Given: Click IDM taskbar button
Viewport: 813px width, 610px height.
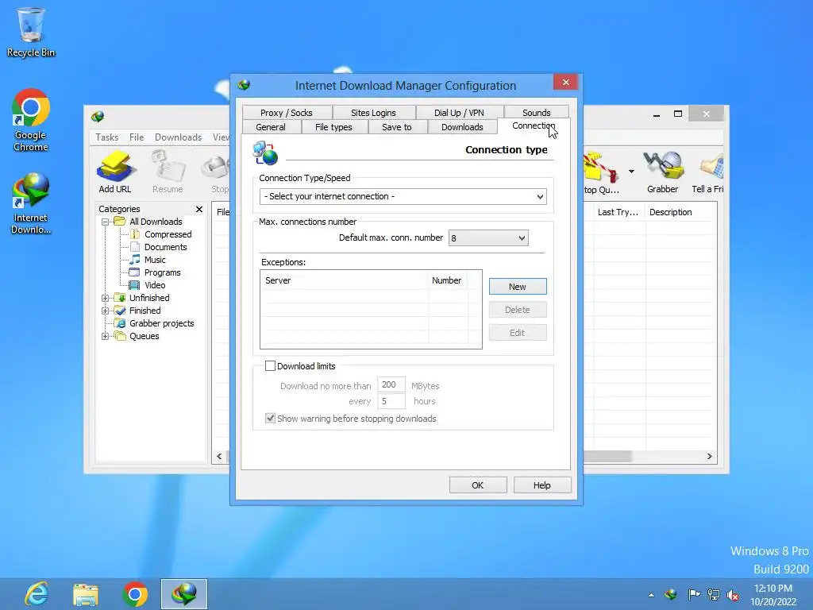Looking at the screenshot, I should (184, 594).
